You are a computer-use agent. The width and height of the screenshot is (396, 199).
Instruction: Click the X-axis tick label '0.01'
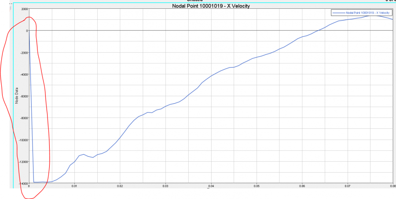click(x=74, y=186)
